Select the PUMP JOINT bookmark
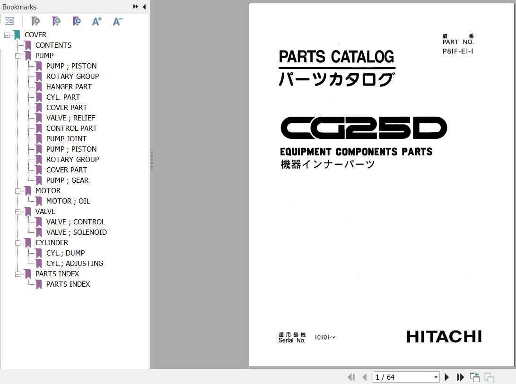The width and height of the screenshot is (516, 384). click(x=67, y=139)
